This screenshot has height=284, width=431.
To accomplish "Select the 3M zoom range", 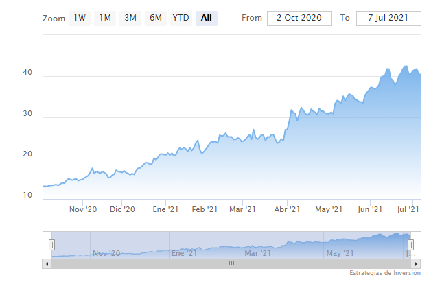I will (x=130, y=19).
